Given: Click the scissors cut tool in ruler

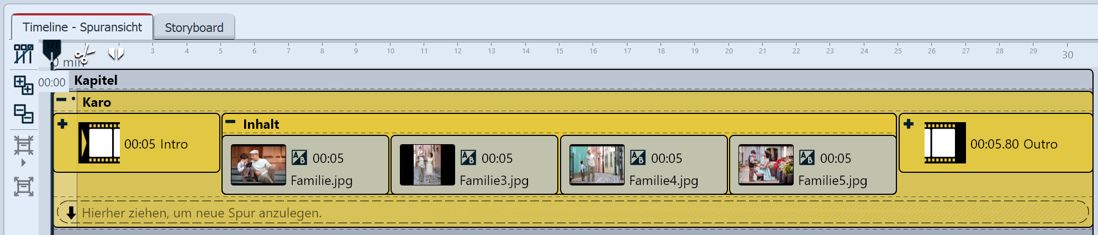Looking at the screenshot, I should (85, 54).
